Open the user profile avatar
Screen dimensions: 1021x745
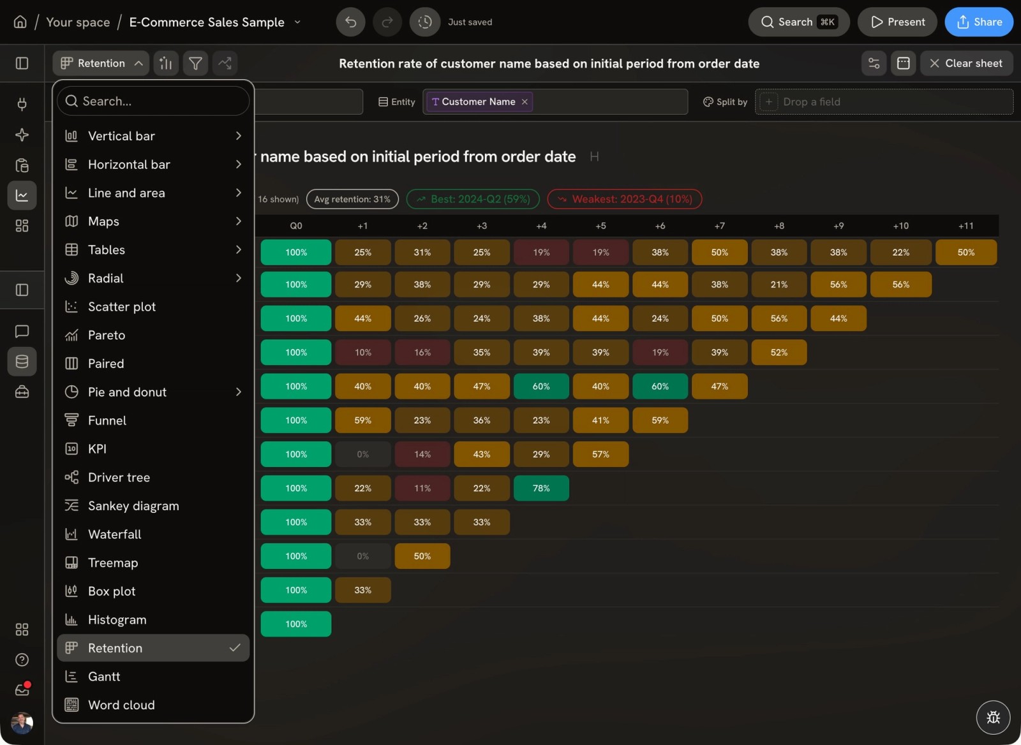click(22, 723)
